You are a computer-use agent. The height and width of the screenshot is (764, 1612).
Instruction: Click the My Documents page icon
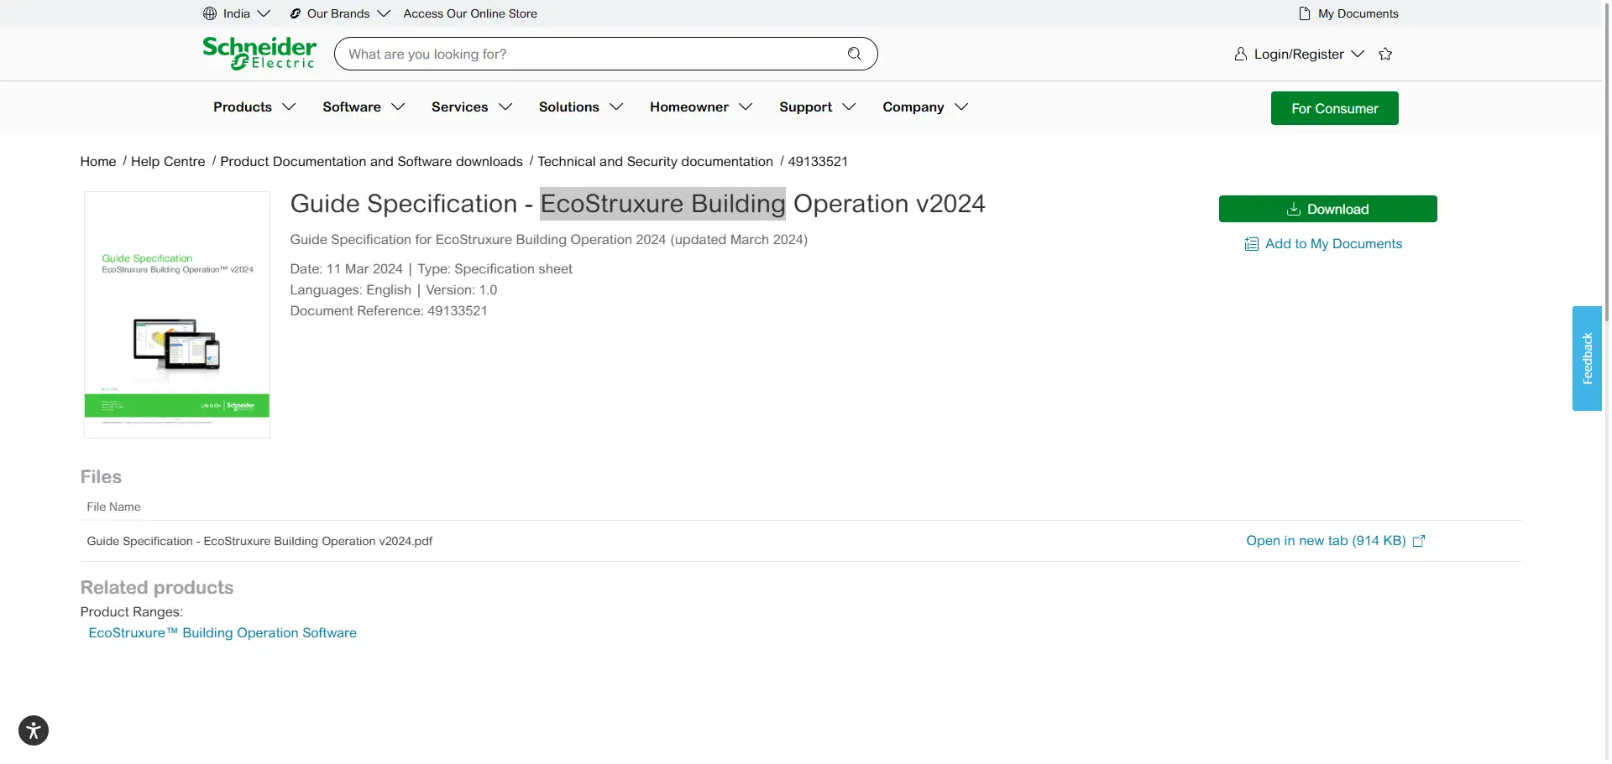coord(1305,13)
